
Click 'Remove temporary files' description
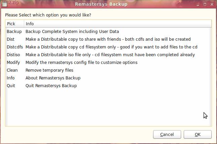49,70
